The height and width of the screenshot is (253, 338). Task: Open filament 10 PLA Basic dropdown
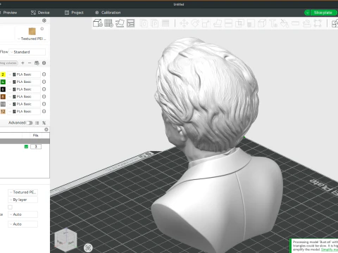[x=24, y=104]
